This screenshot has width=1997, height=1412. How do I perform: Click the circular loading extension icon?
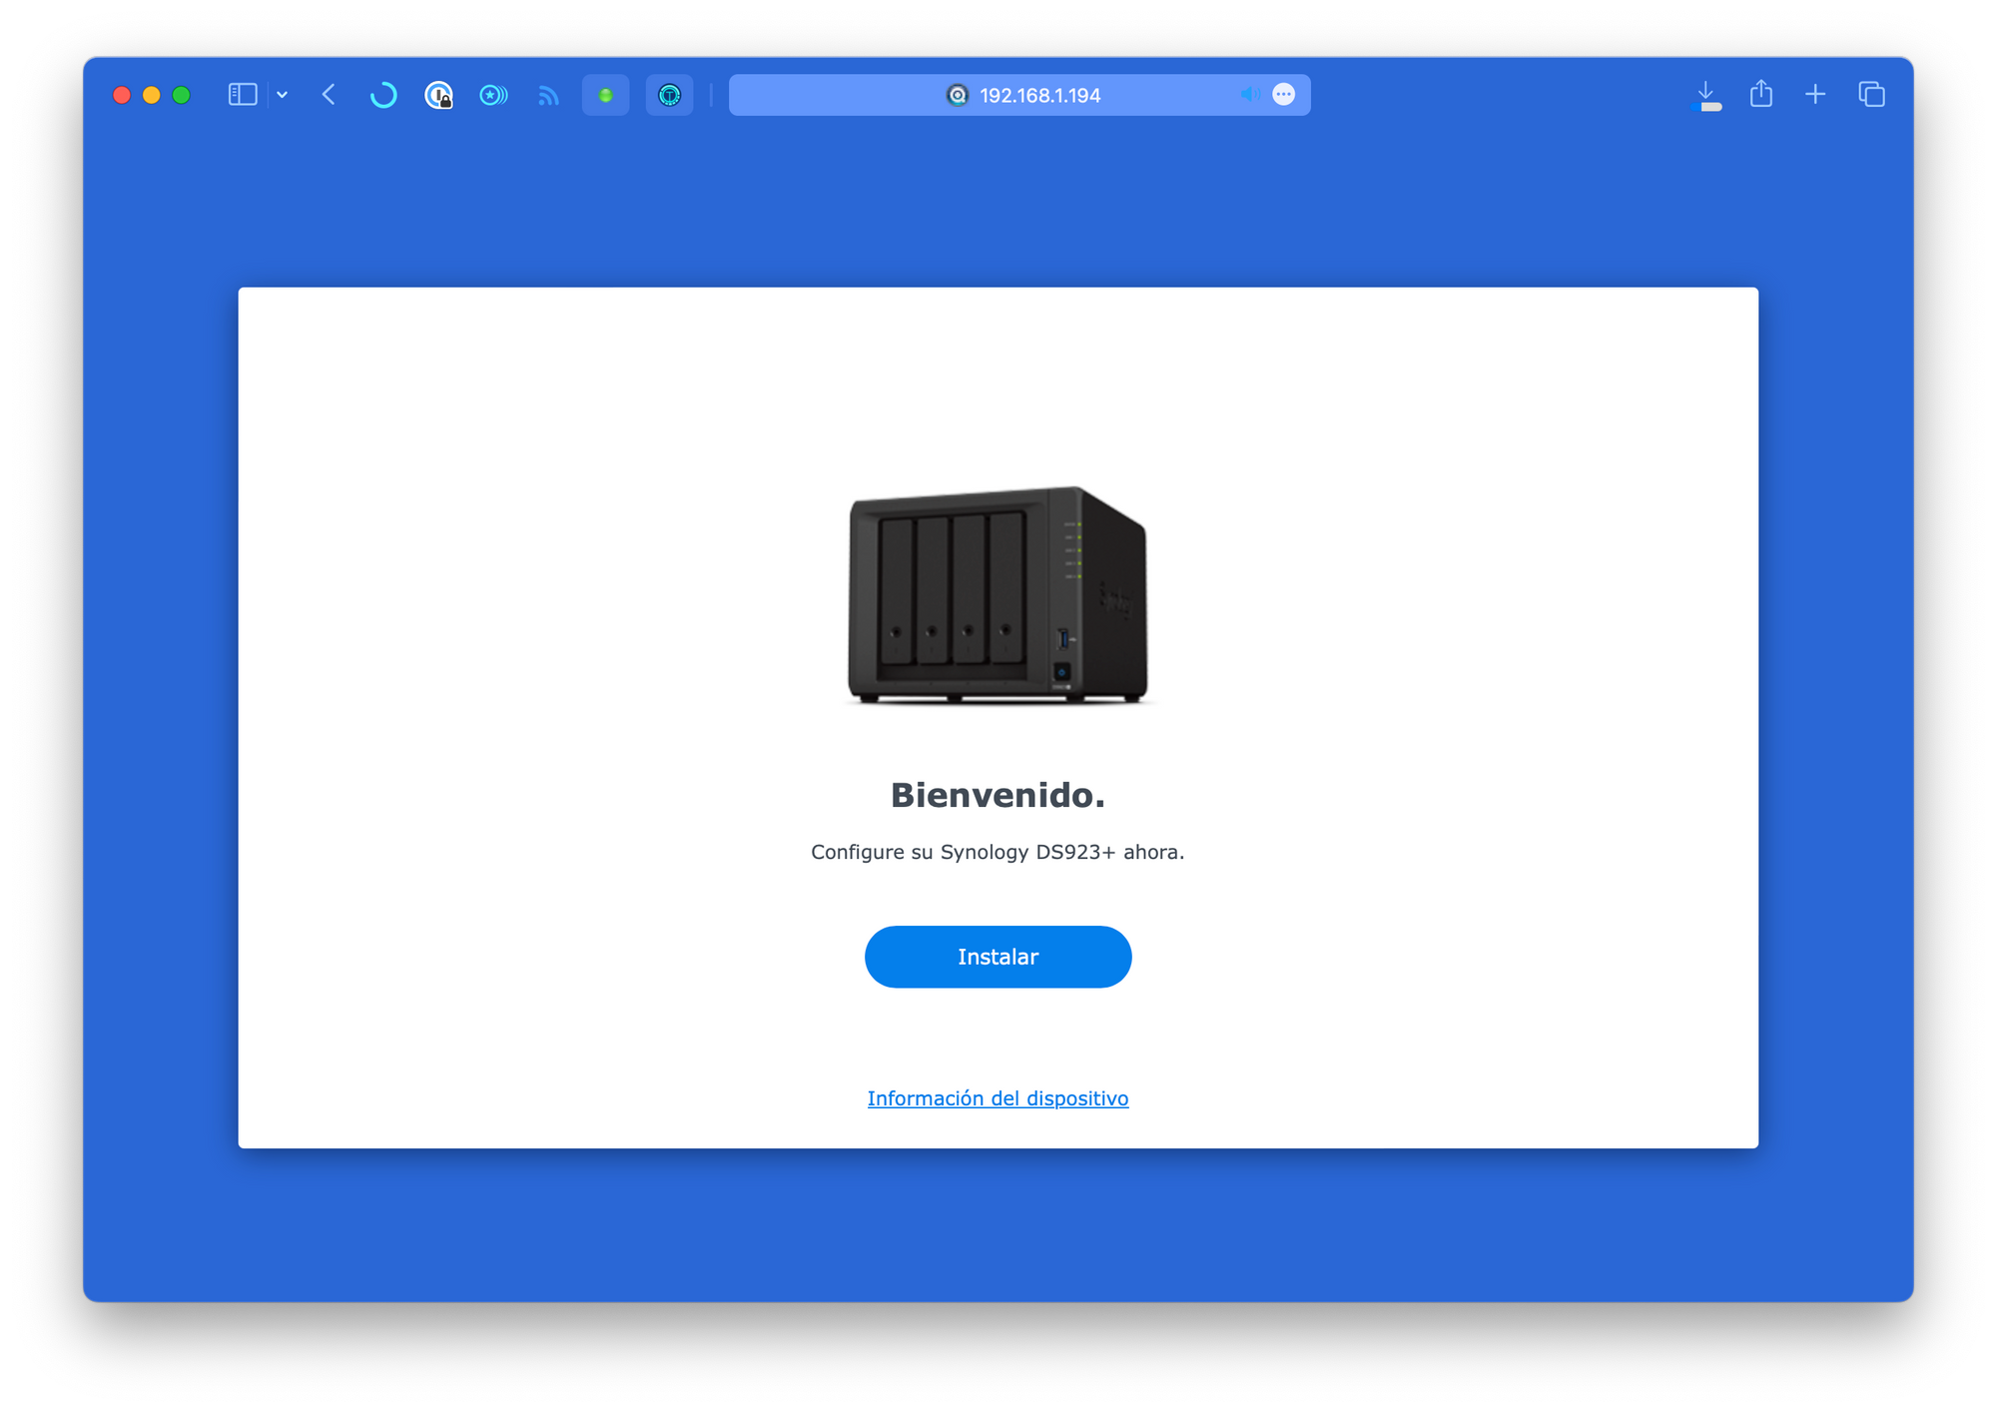pos(382,95)
